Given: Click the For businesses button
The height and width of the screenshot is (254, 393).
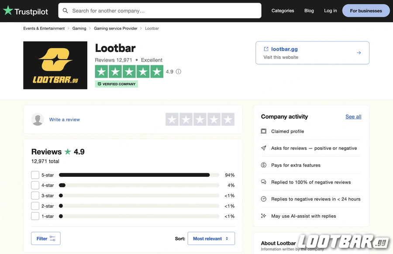Looking at the screenshot, I should tap(366, 10).
